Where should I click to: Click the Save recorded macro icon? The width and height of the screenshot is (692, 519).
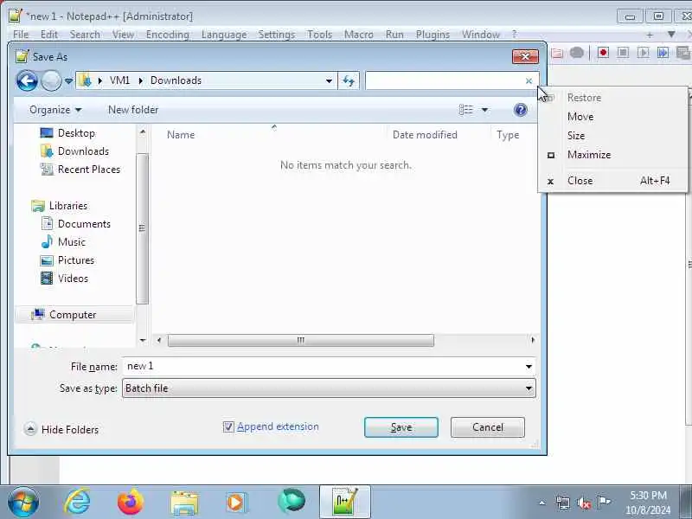point(682,53)
